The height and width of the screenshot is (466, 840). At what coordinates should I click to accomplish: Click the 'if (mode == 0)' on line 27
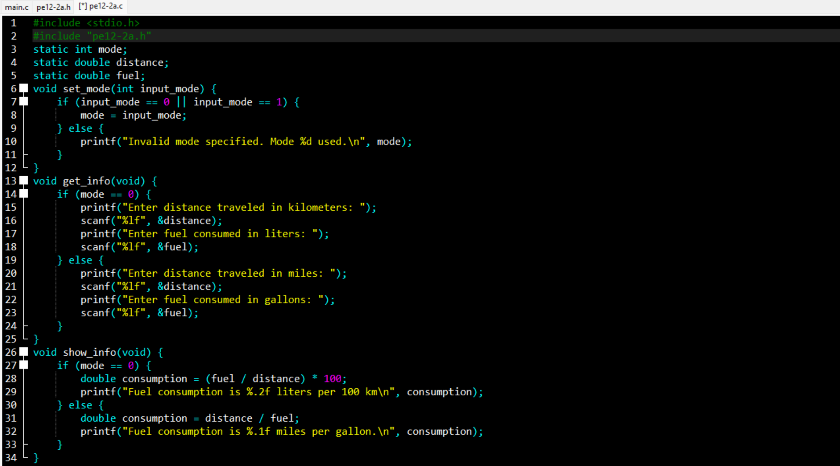point(104,365)
